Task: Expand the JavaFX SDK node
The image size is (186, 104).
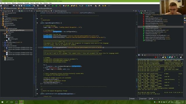Action: point(3,44)
